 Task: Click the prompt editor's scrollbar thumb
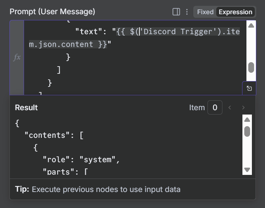click(251, 67)
